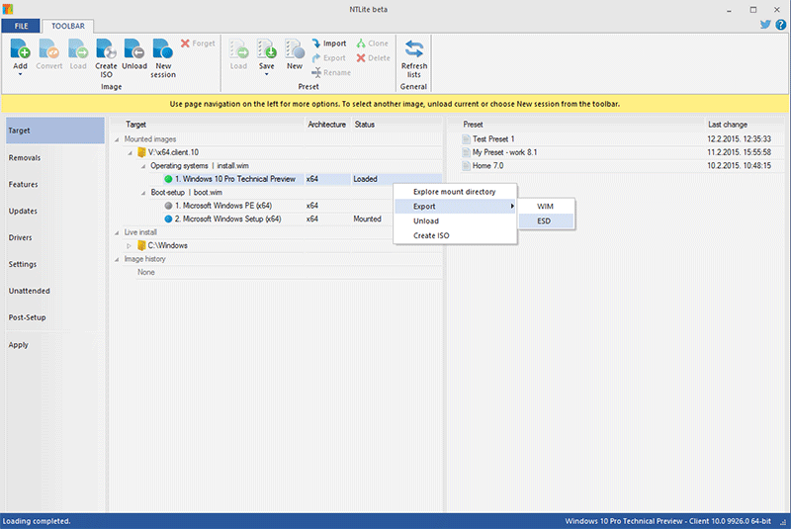
Task: Collapse the V:\x64.client.10 tree node
Action: (x=129, y=153)
